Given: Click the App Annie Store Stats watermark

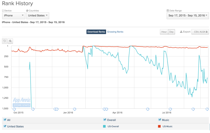Looking at the screenshot, I should point(22,102).
